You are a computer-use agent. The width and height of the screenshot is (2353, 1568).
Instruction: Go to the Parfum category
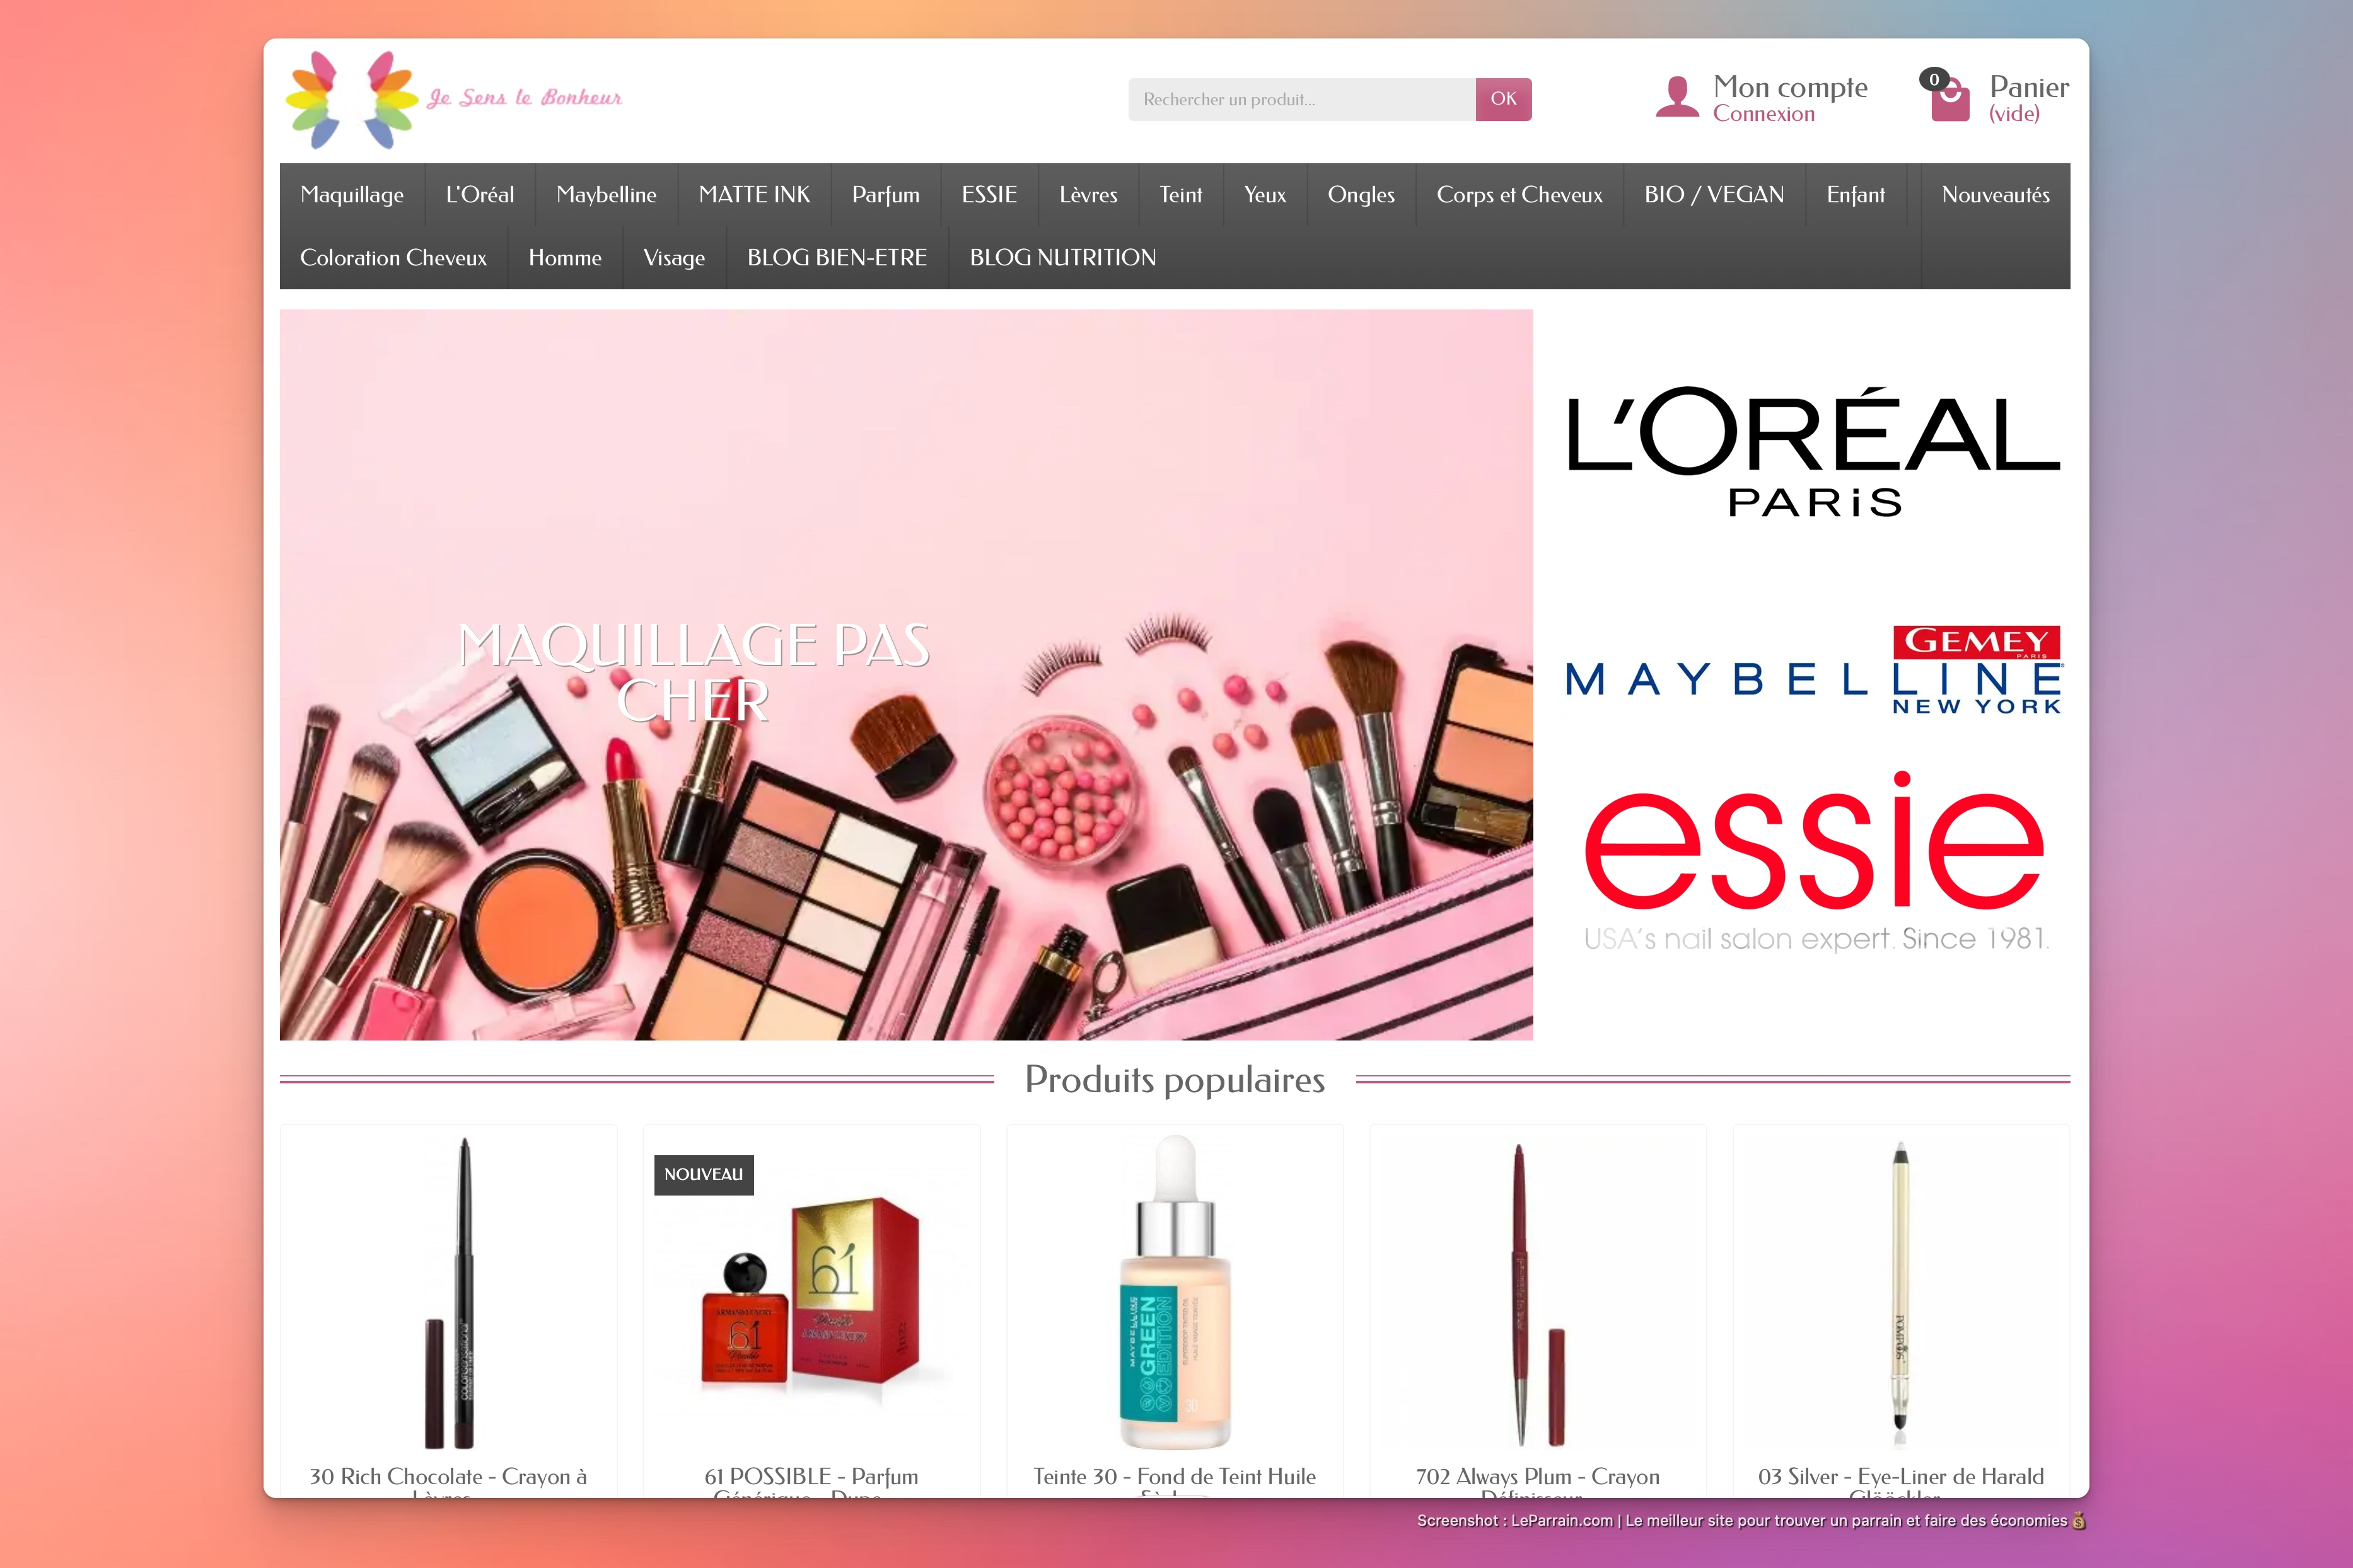pos(885,195)
